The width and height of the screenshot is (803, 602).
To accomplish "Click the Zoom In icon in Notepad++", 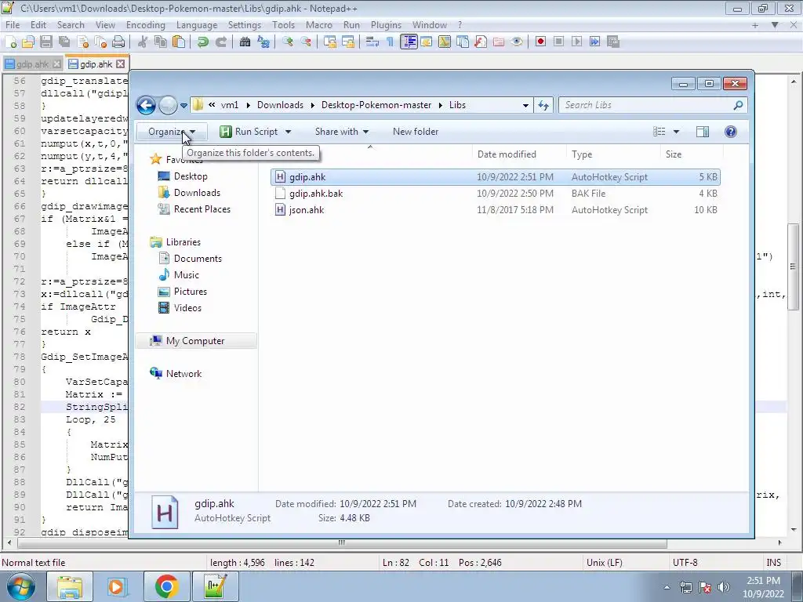I will click(x=288, y=42).
